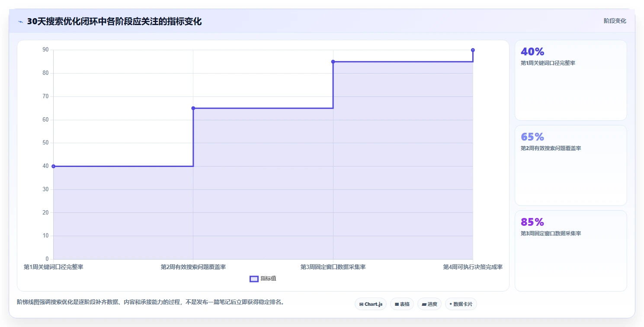The height and width of the screenshot is (327, 644).
Task: Select the 表格 tag pill
Action: click(402, 304)
